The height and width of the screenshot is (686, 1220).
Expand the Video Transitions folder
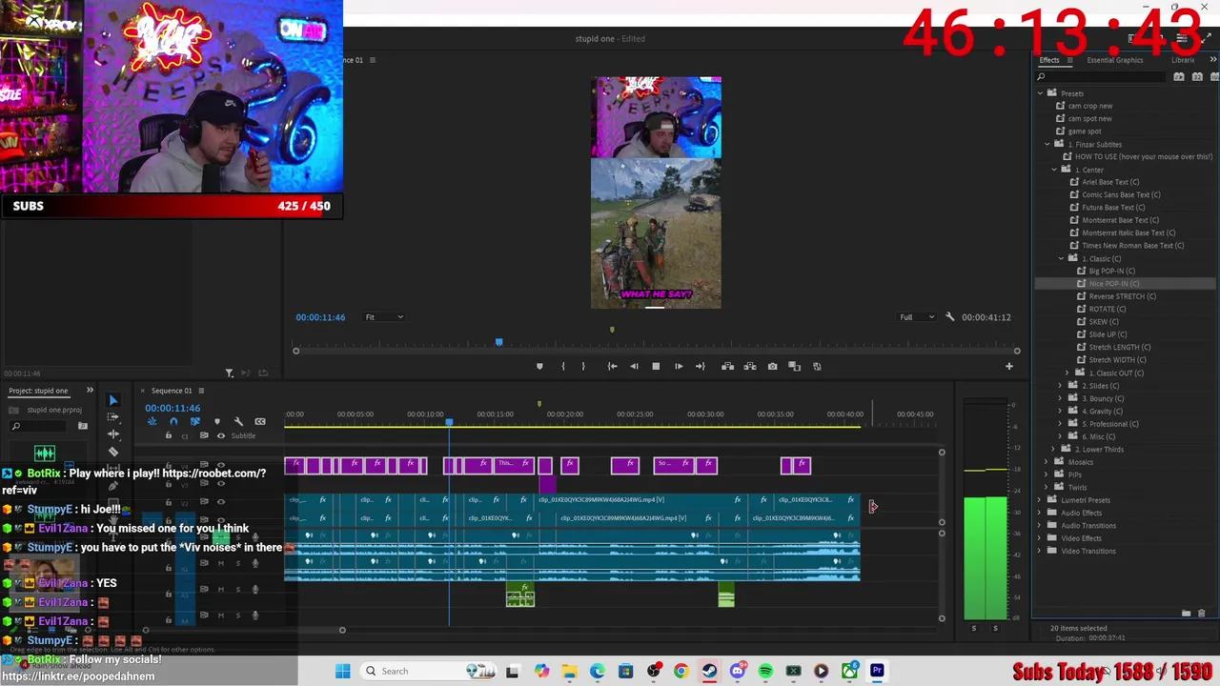click(x=1040, y=551)
